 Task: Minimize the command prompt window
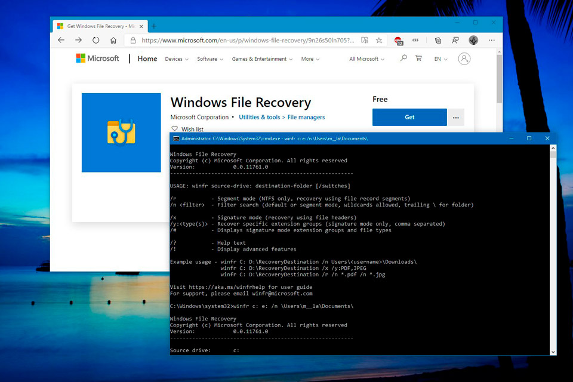(x=512, y=138)
